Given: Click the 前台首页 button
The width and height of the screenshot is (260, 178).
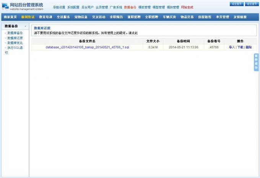Looking at the screenshot, I should pos(252,4).
